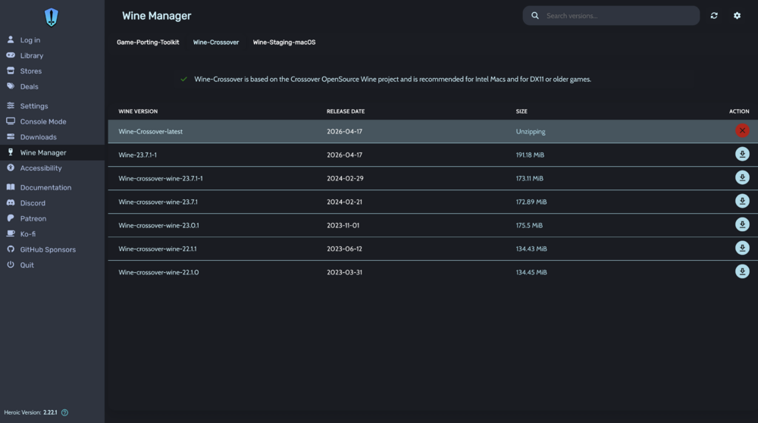
Task: Click the Accessibility person icon
Action: pos(11,168)
